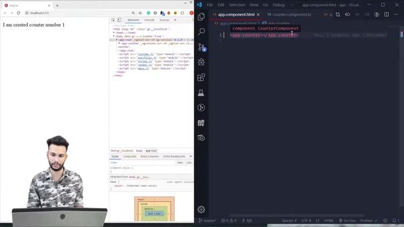
Task: Click the Prettier status bar item
Action: (369, 221)
